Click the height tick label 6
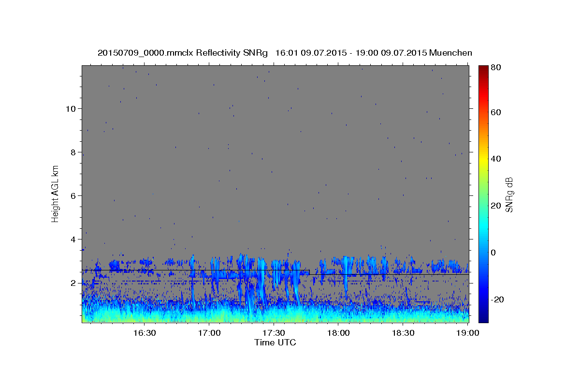Image resolution: width=580 pixels, height=387 pixels. [73, 196]
